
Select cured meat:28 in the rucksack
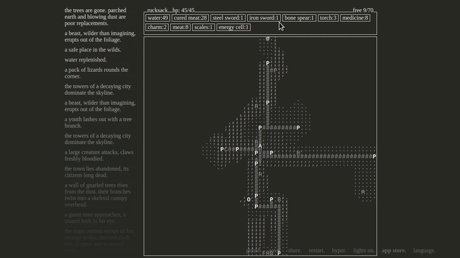191,18
